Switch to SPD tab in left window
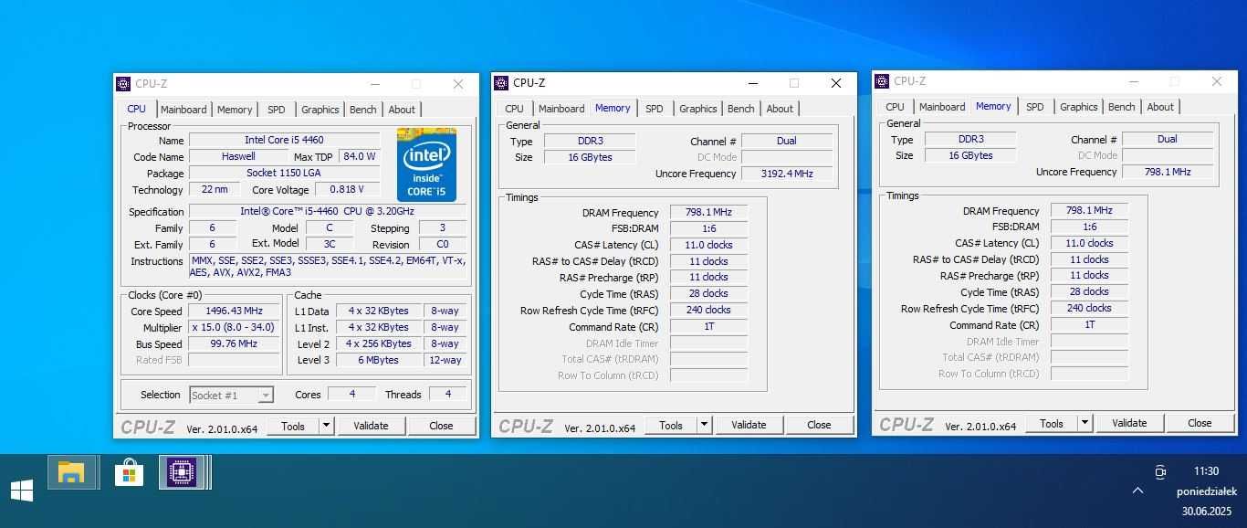1247x528 pixels. [277, 110]
